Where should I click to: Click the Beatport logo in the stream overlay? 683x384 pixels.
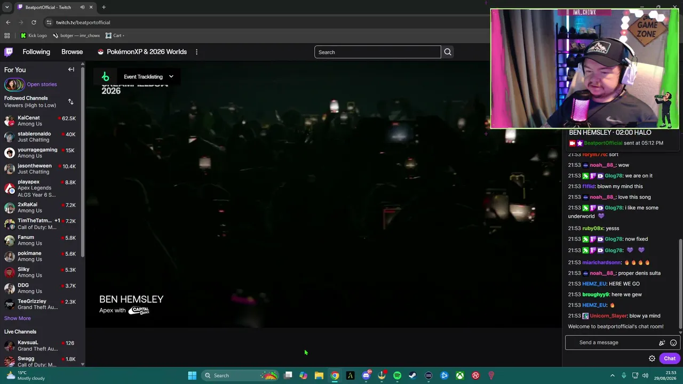tap(105, 77)
